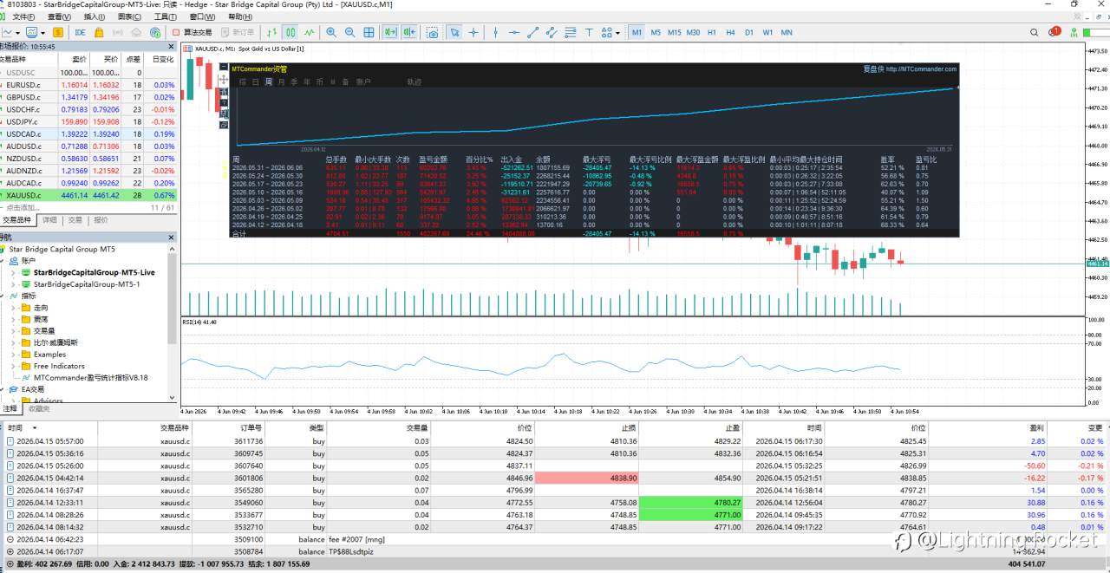Image resolution: width=1110 pixels, height=573 pixels.
Task: Close the Market Watch panel
Action: coord(172,47)
